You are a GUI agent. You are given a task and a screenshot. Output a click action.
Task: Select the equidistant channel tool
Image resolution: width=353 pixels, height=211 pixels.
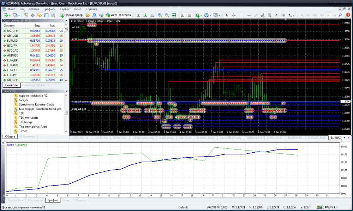click(x=263, y=15)
